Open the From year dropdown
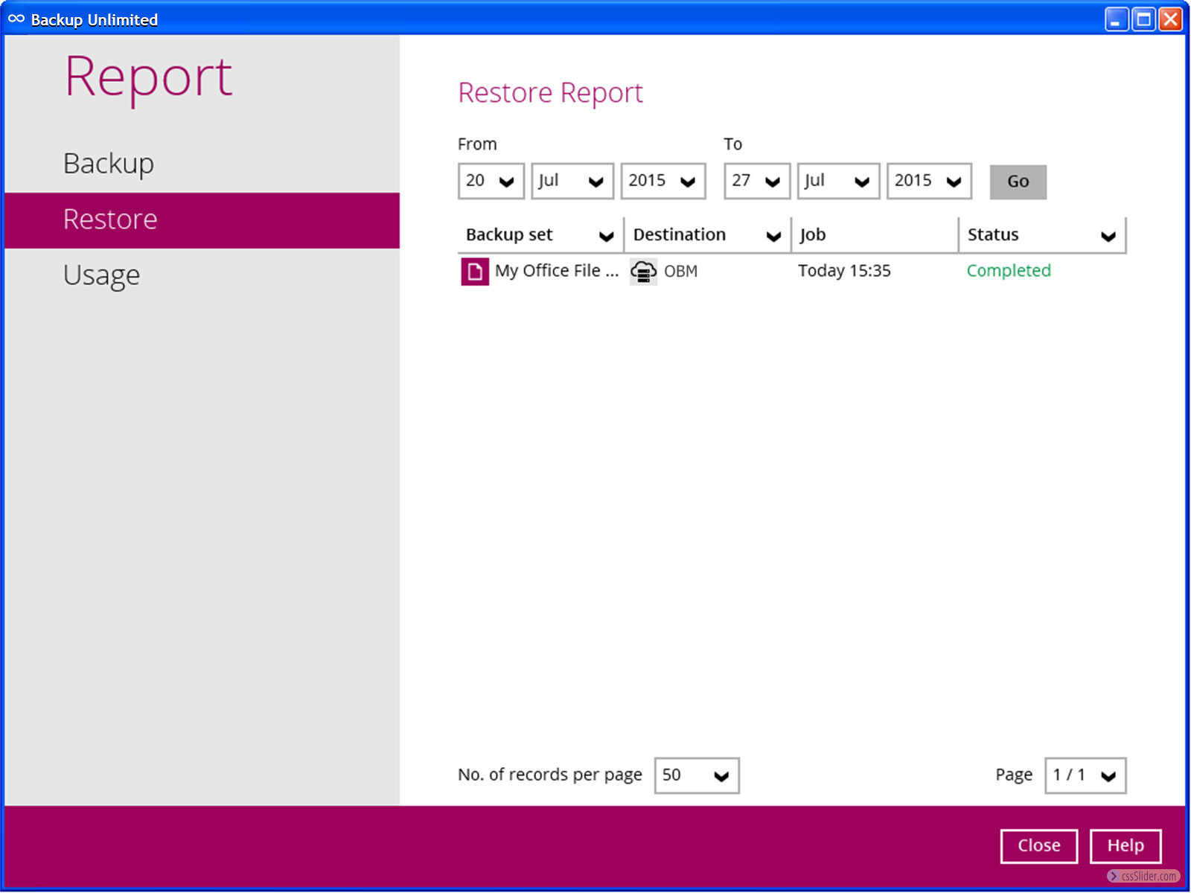The height and width of the screenshot is (893, 1191). [662, 182]
